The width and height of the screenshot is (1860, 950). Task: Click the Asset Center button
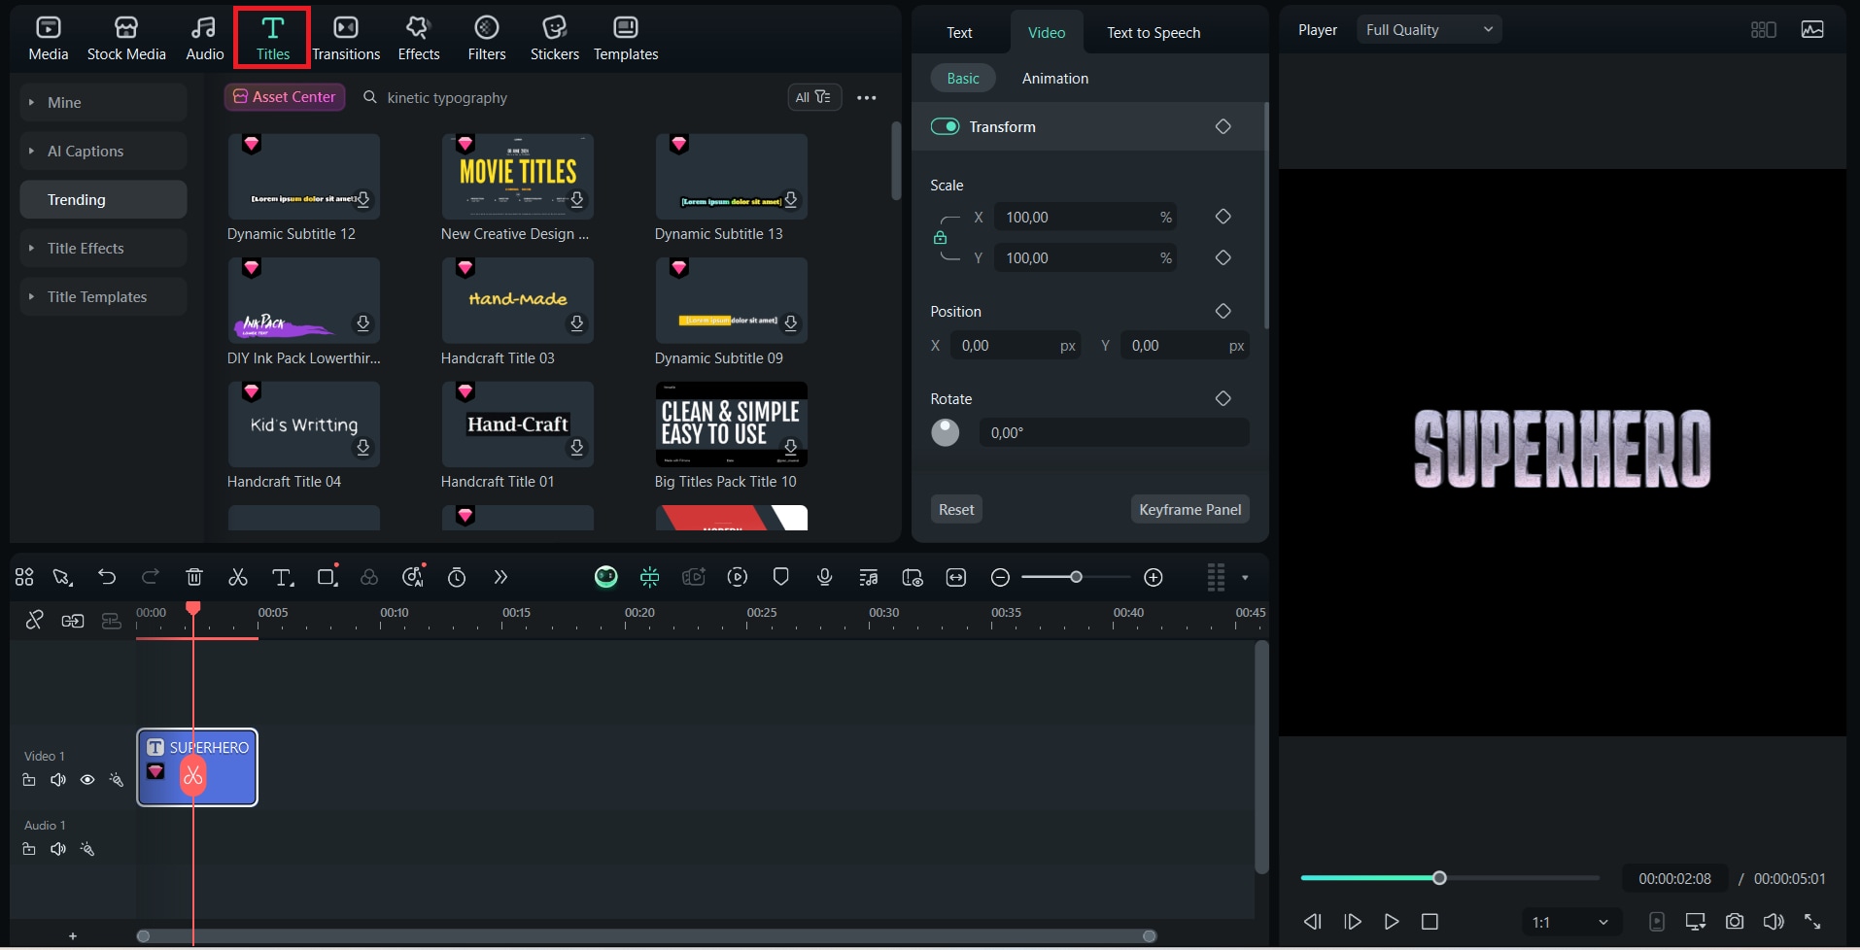(285, 97)
